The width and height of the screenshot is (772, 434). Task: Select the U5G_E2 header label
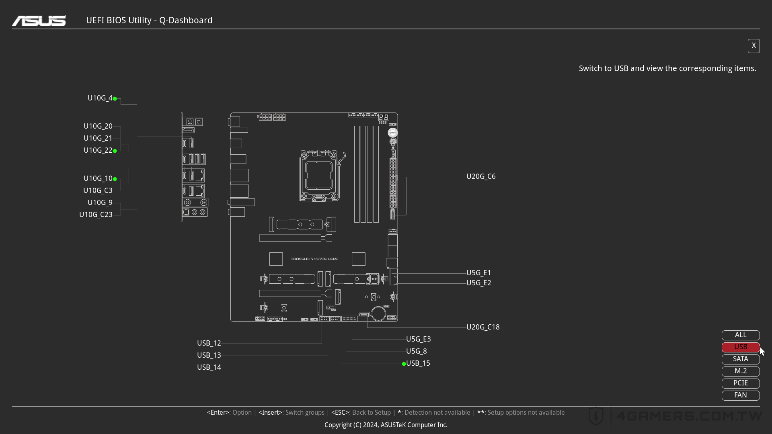478,283
